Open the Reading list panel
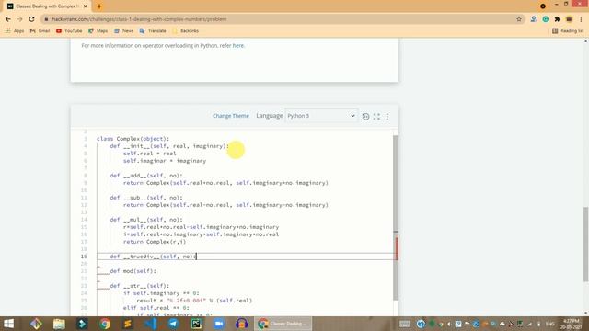This screenshot has width=589, height=331. pos(568,30)
